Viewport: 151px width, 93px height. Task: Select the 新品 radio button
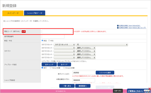click(x=42, y=41)
